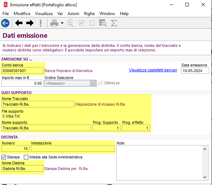This screenshot has height=185, width=212.
Task: Click the blue back circle arrow icon
Action: 5,23
